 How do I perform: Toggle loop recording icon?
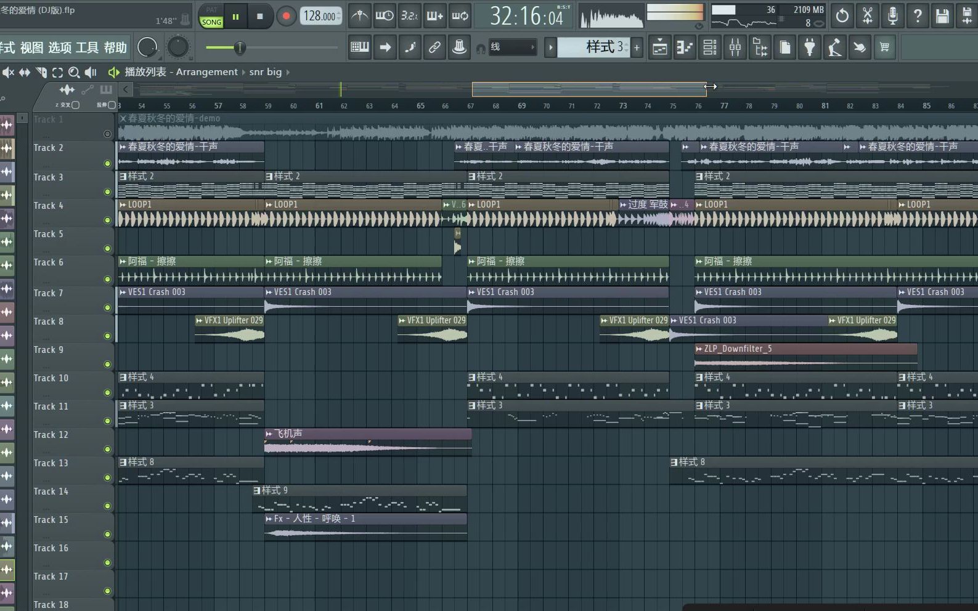pyautogui.click(x=460, y=16)
